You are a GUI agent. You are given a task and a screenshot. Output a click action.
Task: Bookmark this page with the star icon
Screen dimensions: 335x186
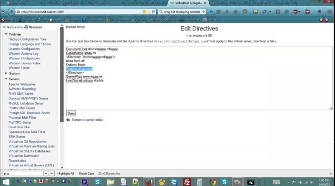(x=211, y=12)
